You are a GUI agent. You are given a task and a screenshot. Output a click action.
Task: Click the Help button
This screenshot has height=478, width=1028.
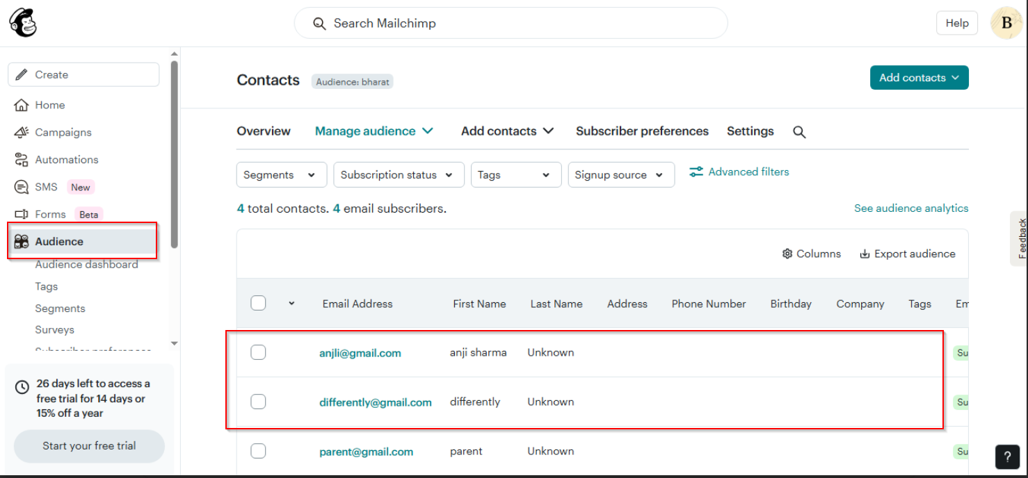pyautogui.click(x=957, y=24)
